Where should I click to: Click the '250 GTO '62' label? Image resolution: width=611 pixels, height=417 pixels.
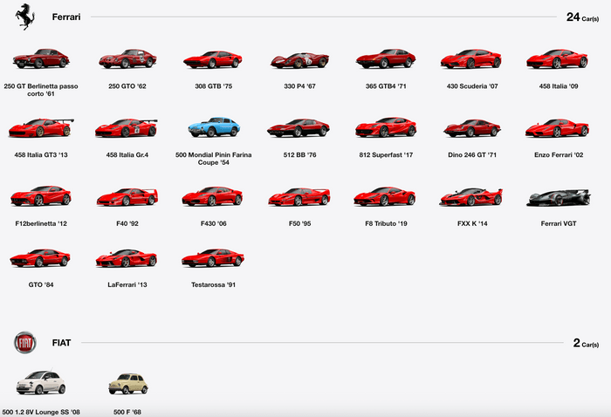pyautogui.click(x=127, y=86)
